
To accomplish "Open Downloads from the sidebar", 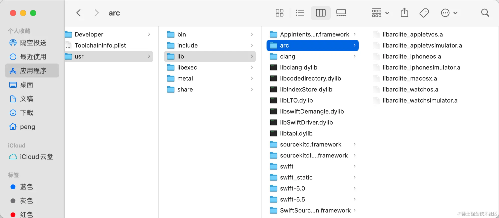I will [26, 113].
